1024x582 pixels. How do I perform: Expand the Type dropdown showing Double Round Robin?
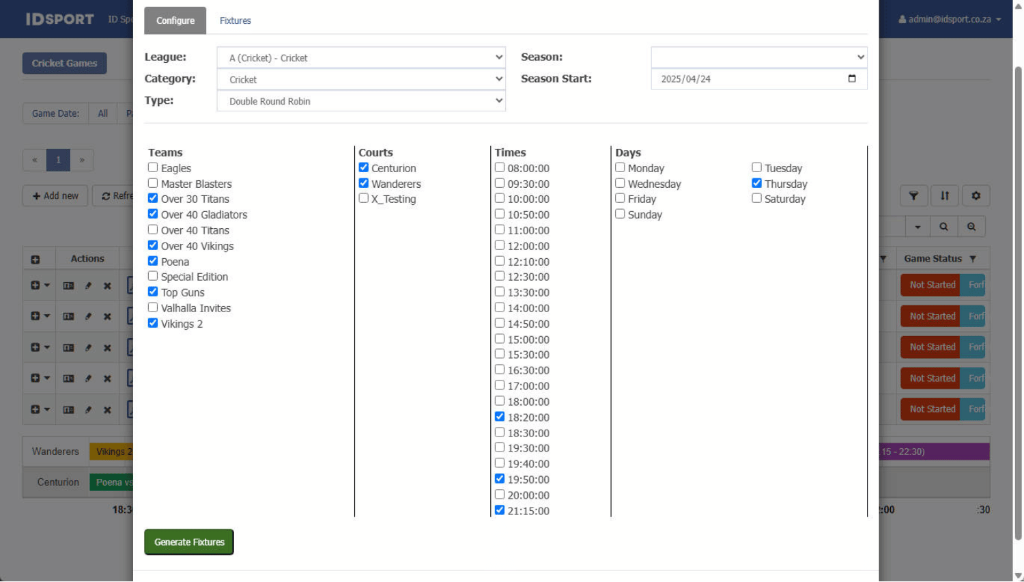point(361,101)
